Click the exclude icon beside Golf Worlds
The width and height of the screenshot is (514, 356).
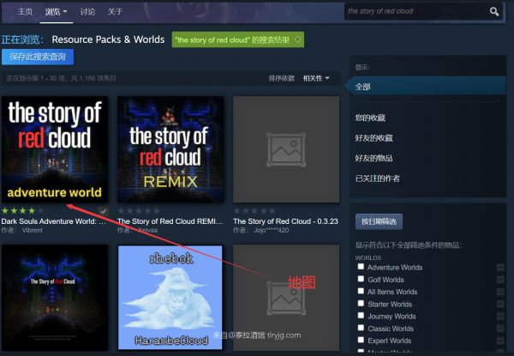click(x=500, y=280)
